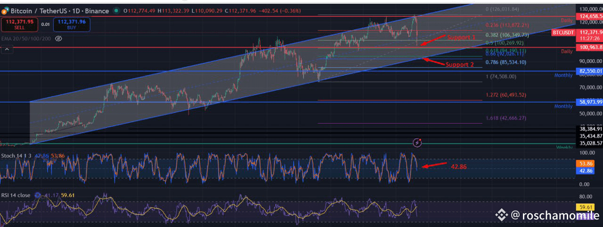Click the lightning bolt event icon
This screenshot has height=227, width=603.
click(417, 142)
